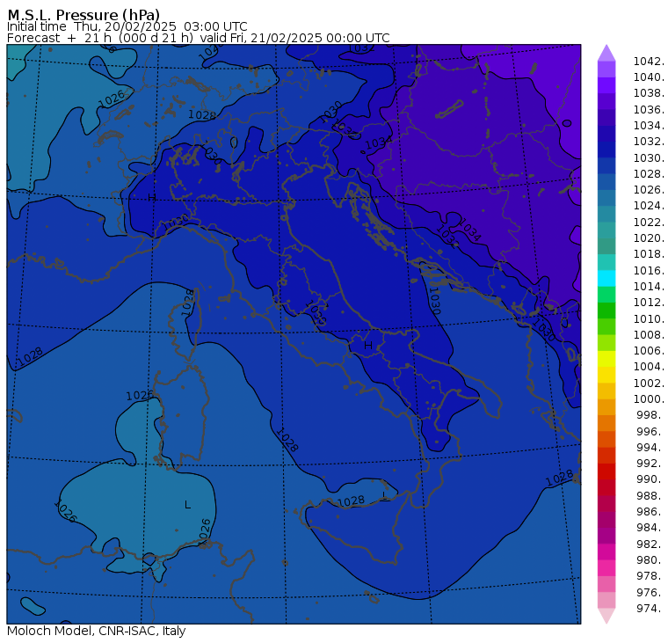
Task: Pick the red band between 992 and 990
Action: tap(606, 471)
